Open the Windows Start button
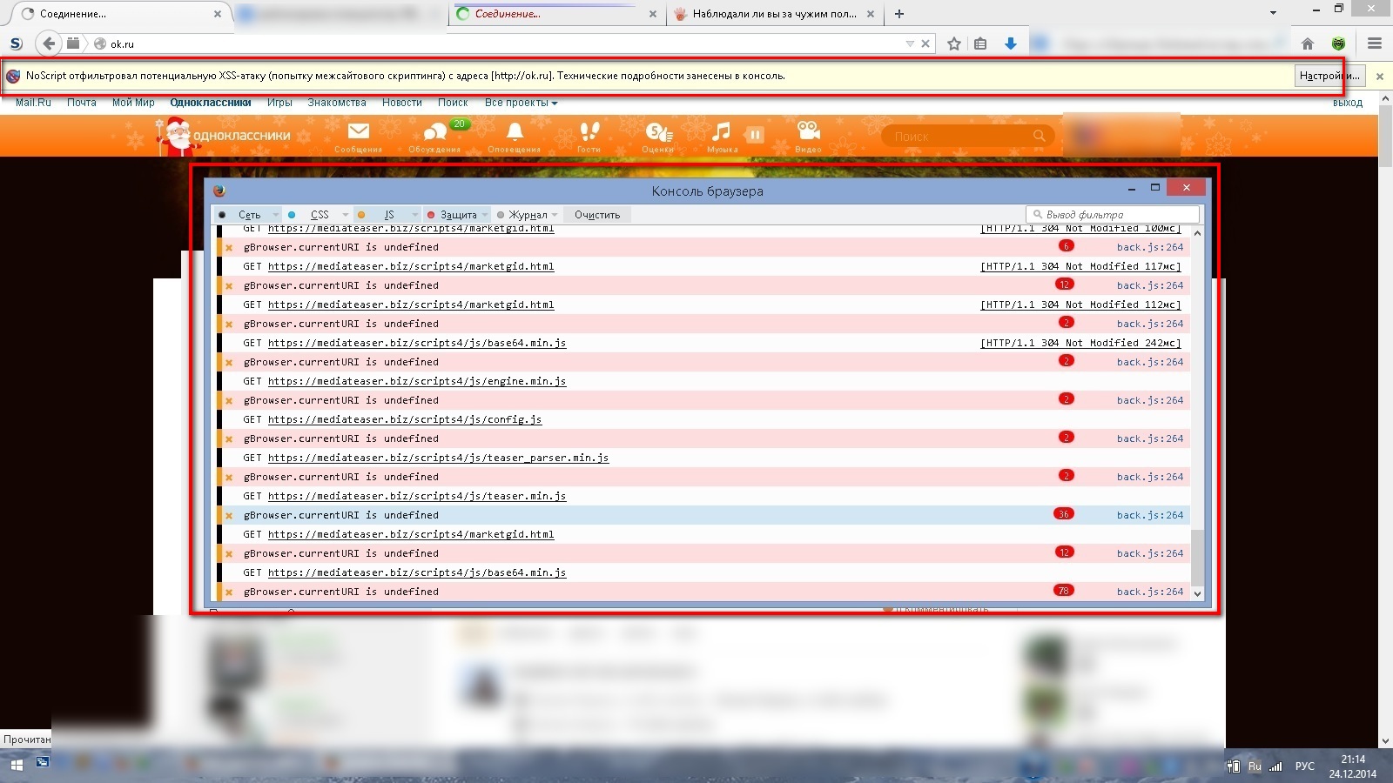 pyautogui.click(x=17, y=766)
